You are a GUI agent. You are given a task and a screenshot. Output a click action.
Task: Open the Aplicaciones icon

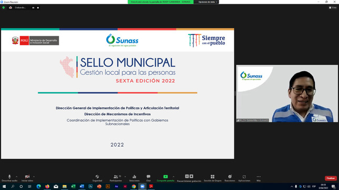244,178
